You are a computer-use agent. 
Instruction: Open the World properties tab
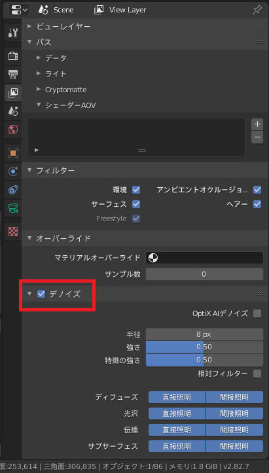pyautogui.click(x=13, y=130)
